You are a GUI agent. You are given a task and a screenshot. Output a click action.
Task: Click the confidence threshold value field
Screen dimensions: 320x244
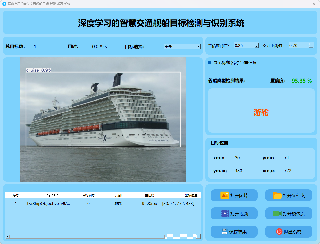tap(244, 46)
